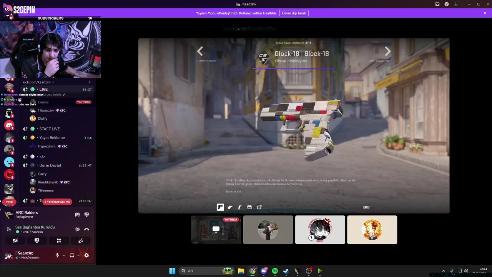
Task: Select user Kinetikli enik
Action: point(61,182)
